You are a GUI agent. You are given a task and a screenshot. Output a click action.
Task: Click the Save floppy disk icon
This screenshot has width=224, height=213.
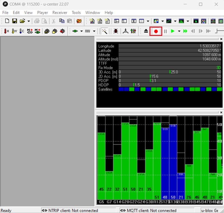[x=14, y=21]
